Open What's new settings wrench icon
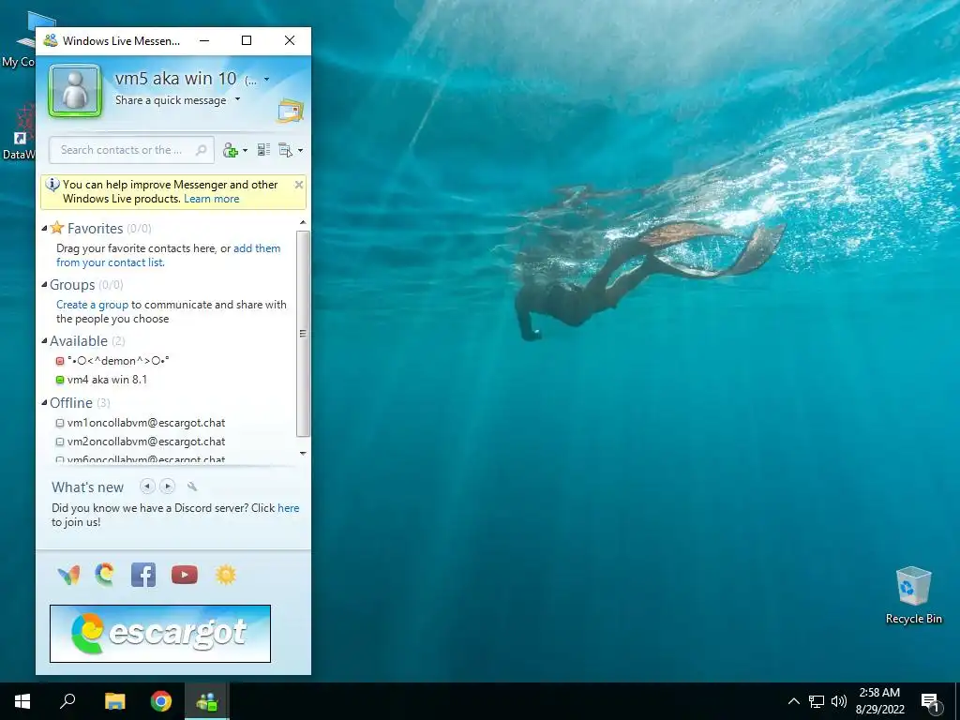Screen dimensions: 960x720 coord(192,487)
